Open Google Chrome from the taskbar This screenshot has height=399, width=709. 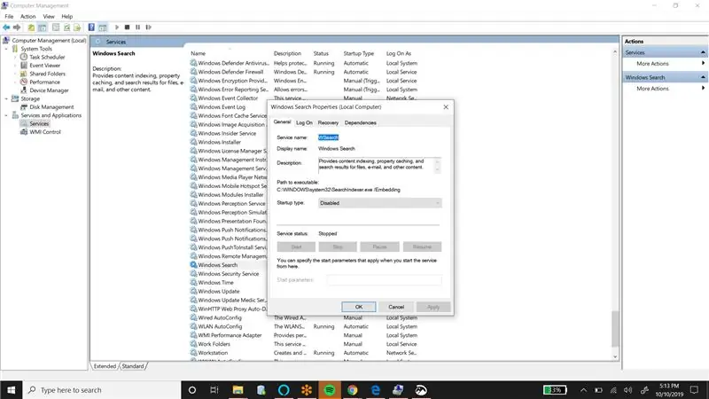[x=352, y=390]
